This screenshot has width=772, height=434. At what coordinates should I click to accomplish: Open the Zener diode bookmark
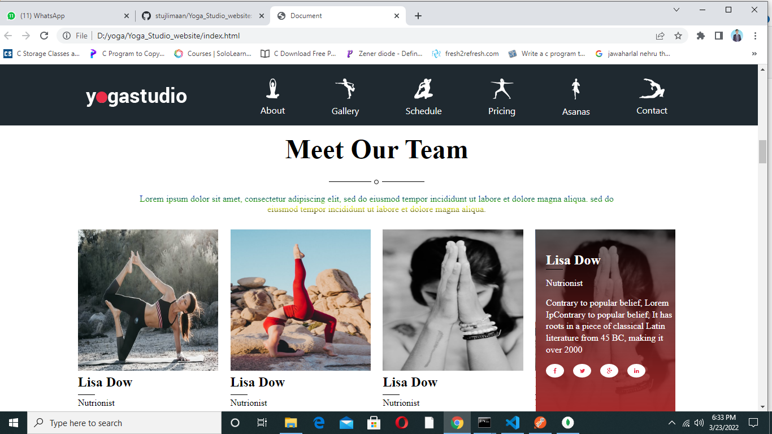tap(384, 54)
